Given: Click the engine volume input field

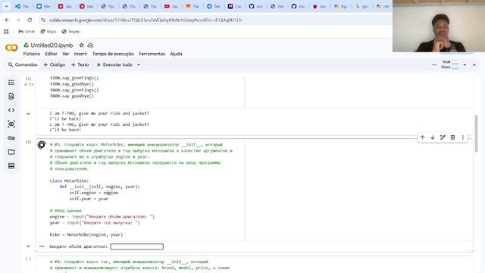Looking at the screenshot, I should coord(136,246).
